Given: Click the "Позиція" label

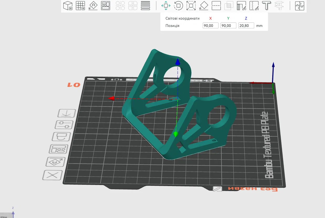Looking at the screenshot, I should pos(173,26).
